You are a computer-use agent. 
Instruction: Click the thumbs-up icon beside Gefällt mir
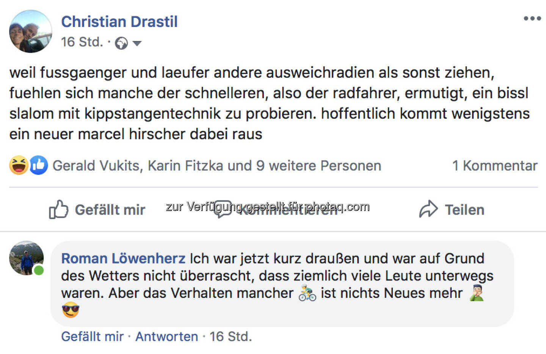[58, 210]
